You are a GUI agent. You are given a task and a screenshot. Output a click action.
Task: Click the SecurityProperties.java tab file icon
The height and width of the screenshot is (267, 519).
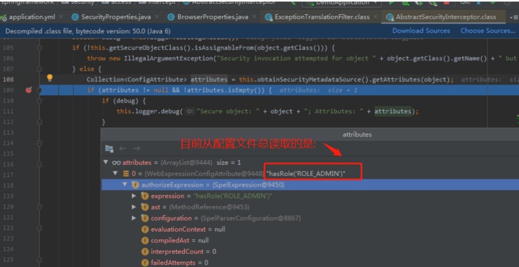coord(75,17)
